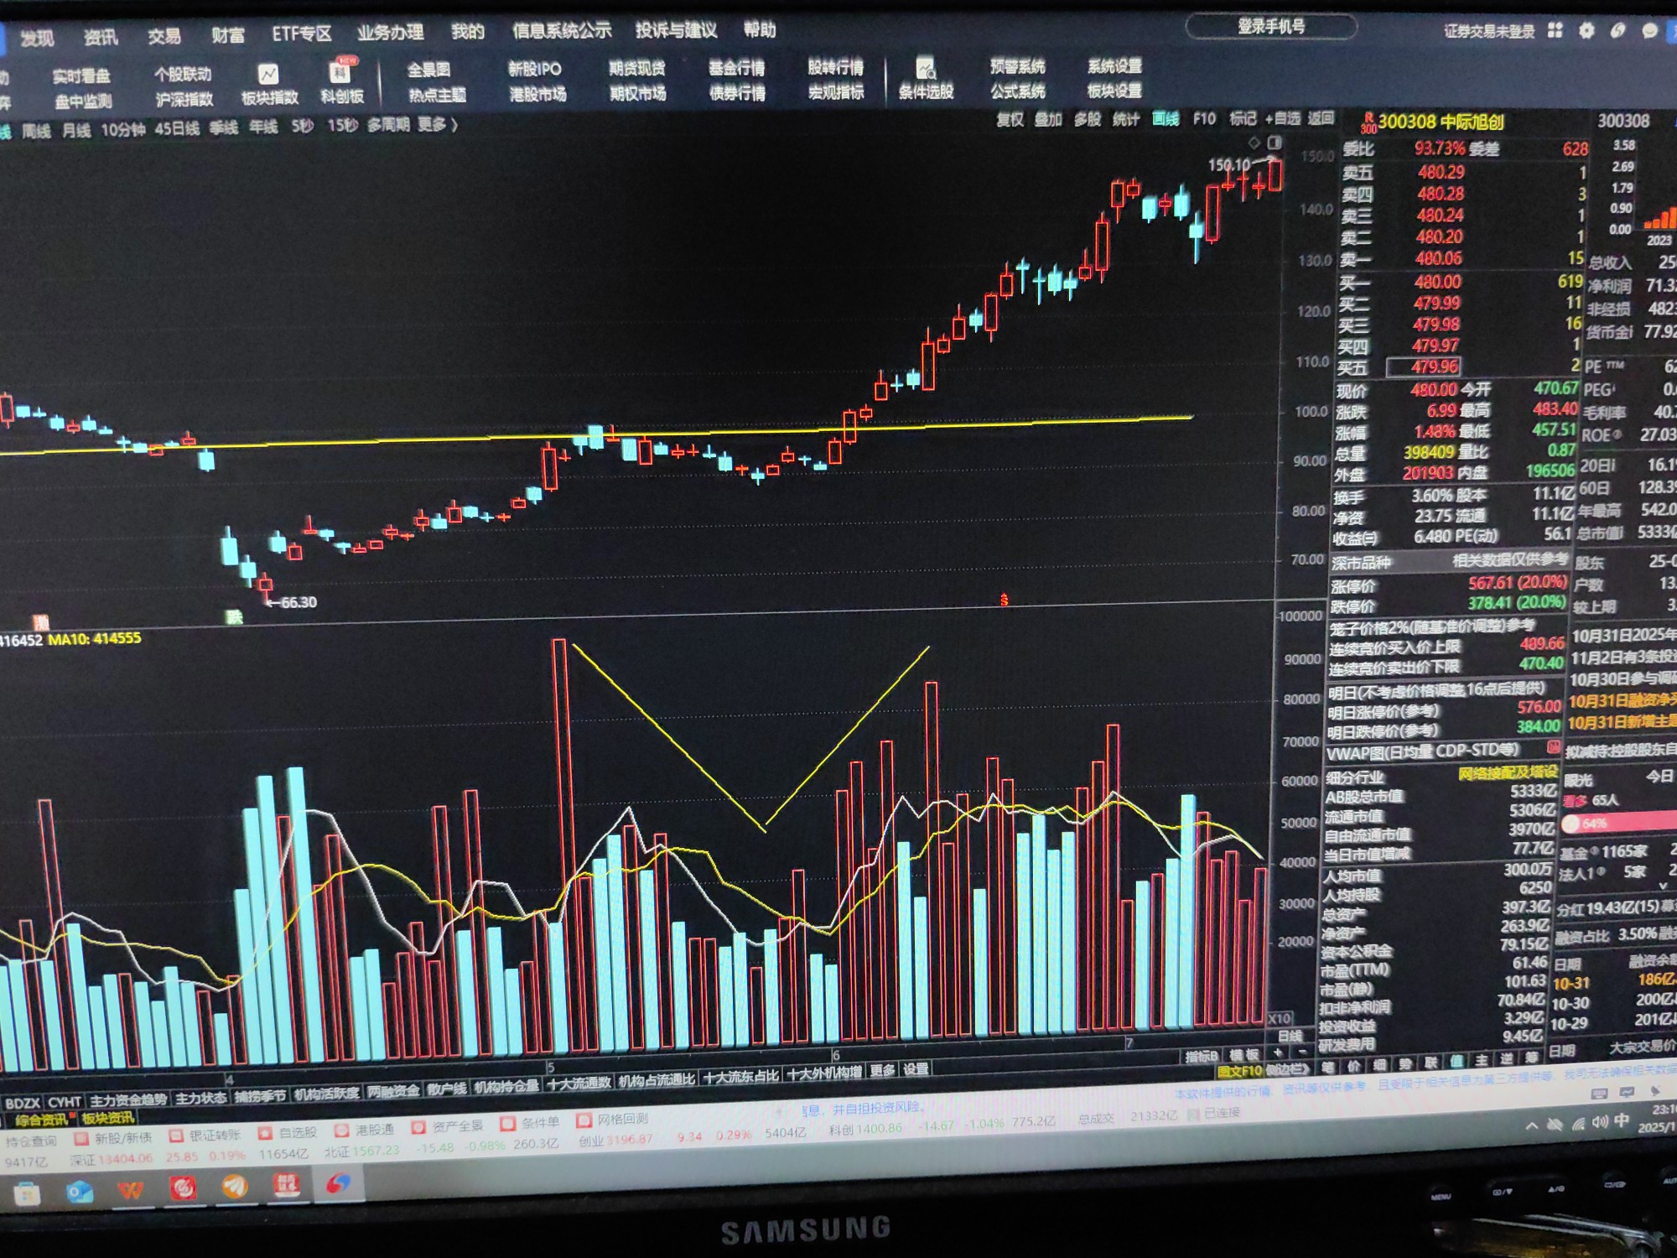Toggle the 侧边栏 sidebar visibility
This screenshot has width=1677, height=1258.
point(1287,1070)
